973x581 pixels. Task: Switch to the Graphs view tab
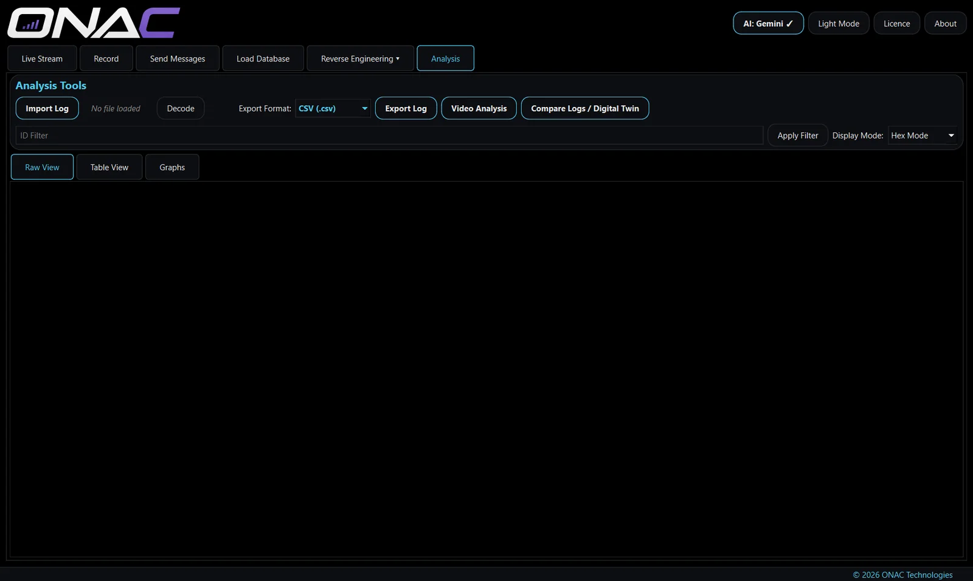click(x=172, y=167)
